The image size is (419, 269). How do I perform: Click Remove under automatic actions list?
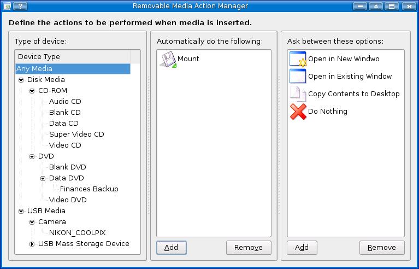click(x=249, y=248)
